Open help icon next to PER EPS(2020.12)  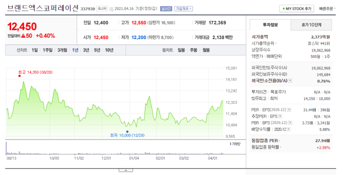tap(289, 110)
